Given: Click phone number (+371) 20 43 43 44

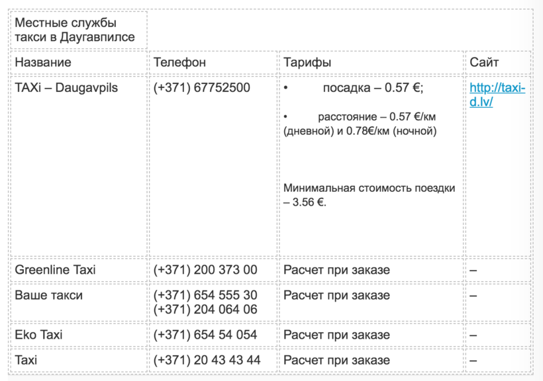Looking at the screenshot, I should [207, 360].
